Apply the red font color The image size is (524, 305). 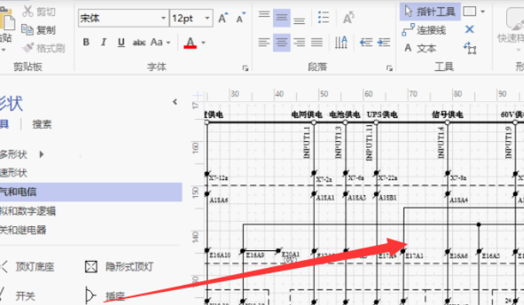click(190, 42)
